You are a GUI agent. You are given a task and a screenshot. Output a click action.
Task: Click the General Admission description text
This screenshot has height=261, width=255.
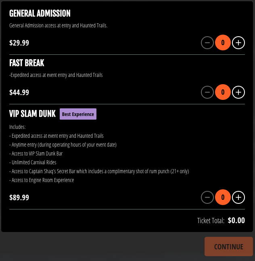[58, 25]
